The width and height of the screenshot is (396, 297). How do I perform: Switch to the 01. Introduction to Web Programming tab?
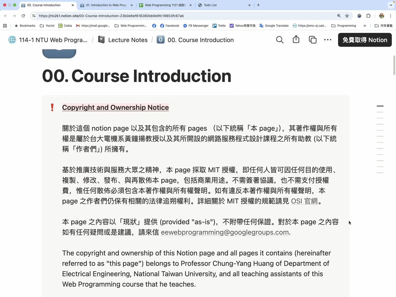click(106, 5)
